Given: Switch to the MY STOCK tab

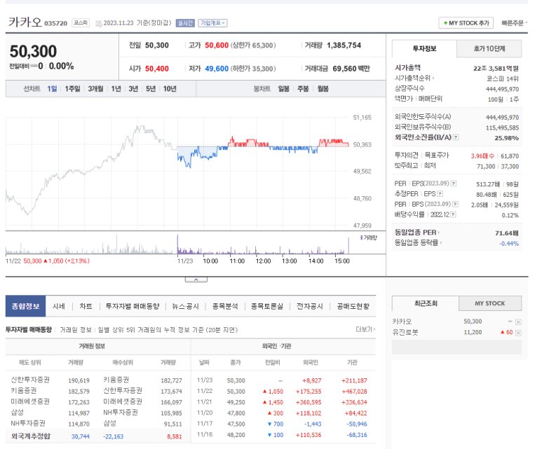Looking at the screenshot, I should pos(490,303).
